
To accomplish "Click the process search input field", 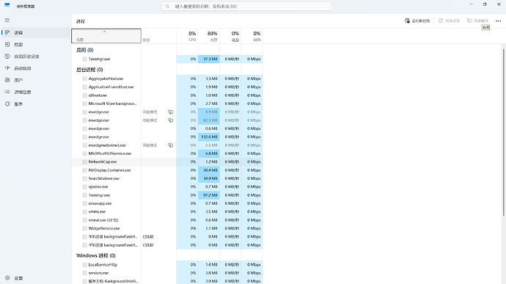I will [x=246, y=6].
